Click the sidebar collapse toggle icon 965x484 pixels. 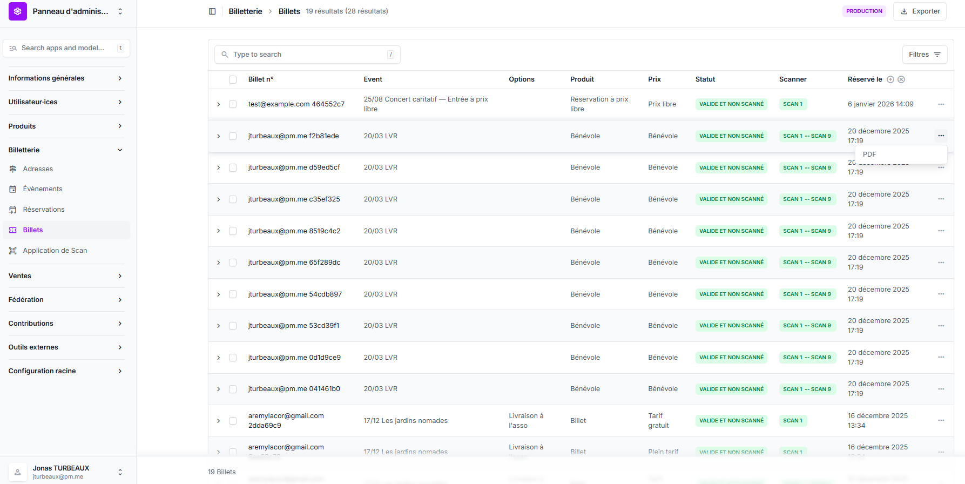212,11
